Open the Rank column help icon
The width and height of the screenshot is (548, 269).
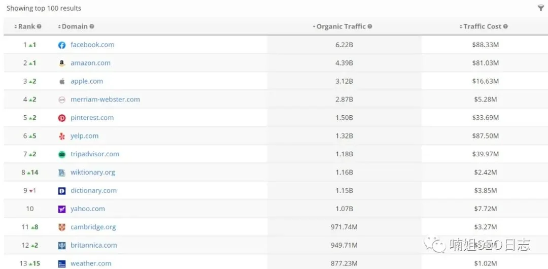point(39,26)
